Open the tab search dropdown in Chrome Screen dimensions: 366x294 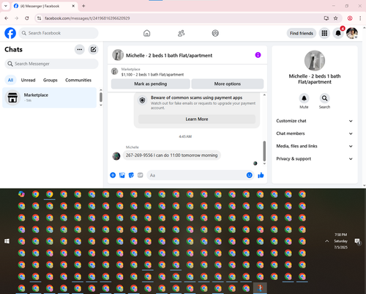6,6
